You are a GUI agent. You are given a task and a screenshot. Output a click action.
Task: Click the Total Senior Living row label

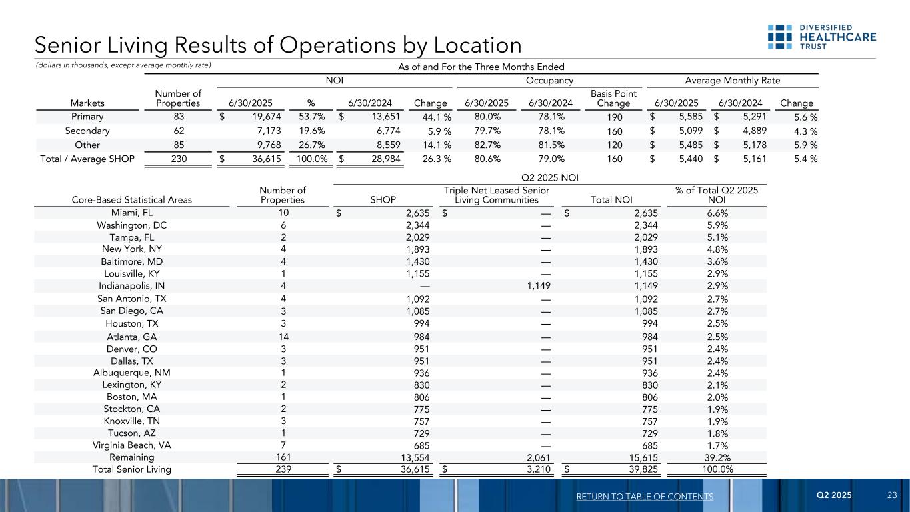click(x=132, y=469)
